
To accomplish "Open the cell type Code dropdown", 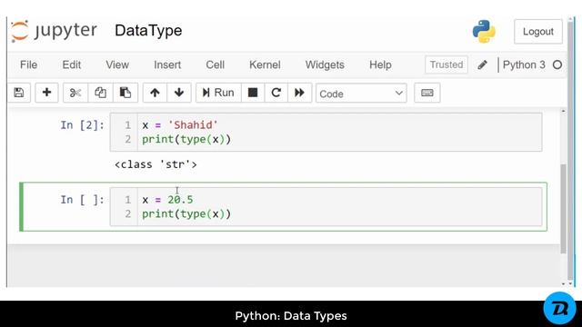I will 361,94.
